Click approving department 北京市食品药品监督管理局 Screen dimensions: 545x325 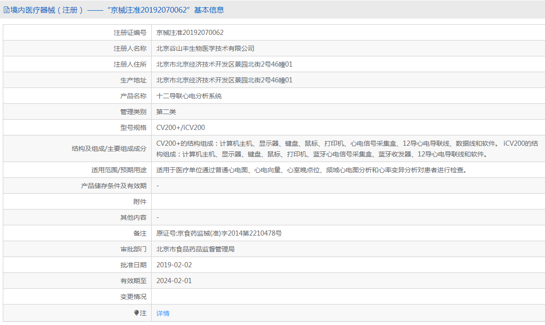[196, 249]
